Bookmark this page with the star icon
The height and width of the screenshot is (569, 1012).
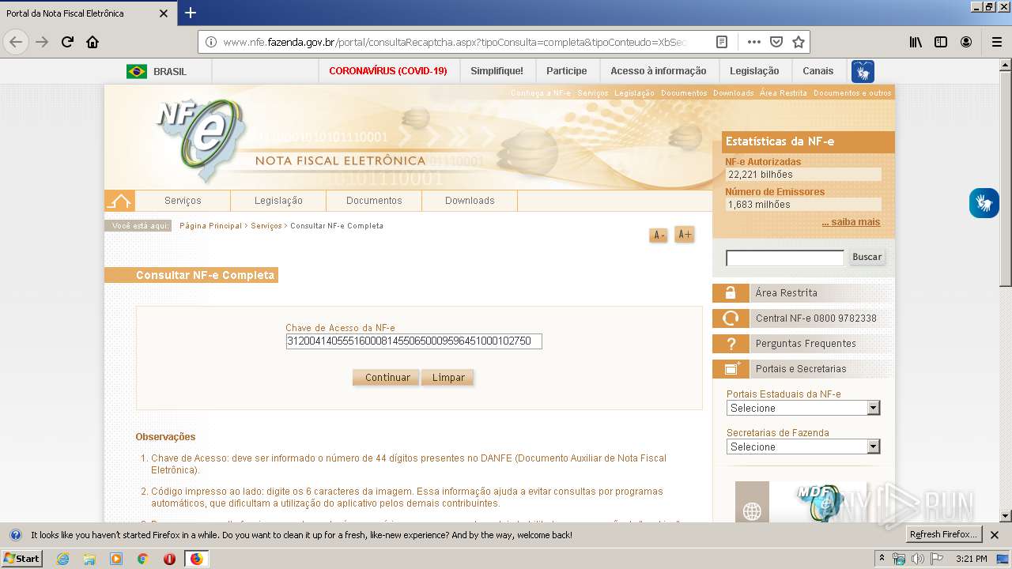point(799,42)
